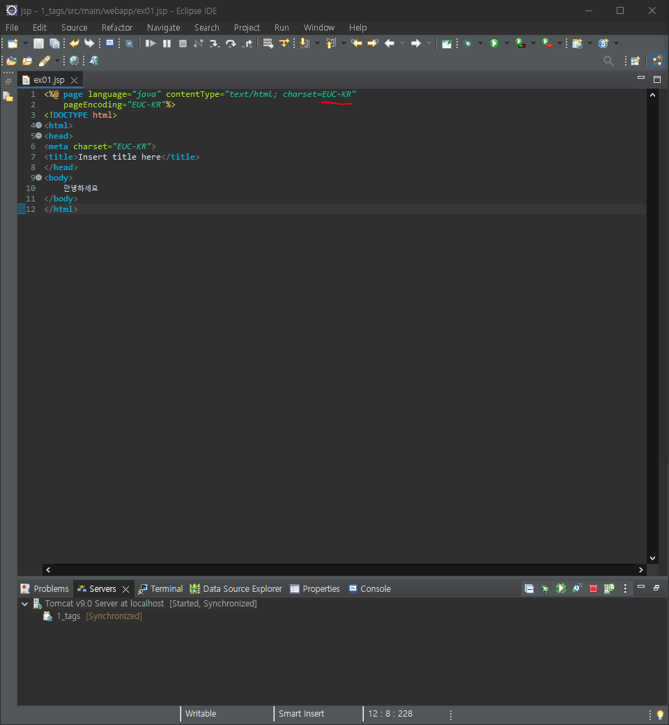Click the Forward navigation arrow
Image resolution: width=669 pixels, height=725 pixels.
(x=415, y=43)
